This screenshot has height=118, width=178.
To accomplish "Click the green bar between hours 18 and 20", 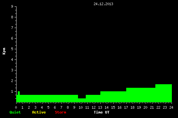I will click(141, 95).
